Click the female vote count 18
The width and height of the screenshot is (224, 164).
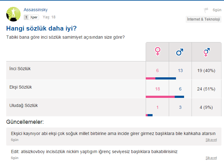pyautogui.click(x=158, y=89)
